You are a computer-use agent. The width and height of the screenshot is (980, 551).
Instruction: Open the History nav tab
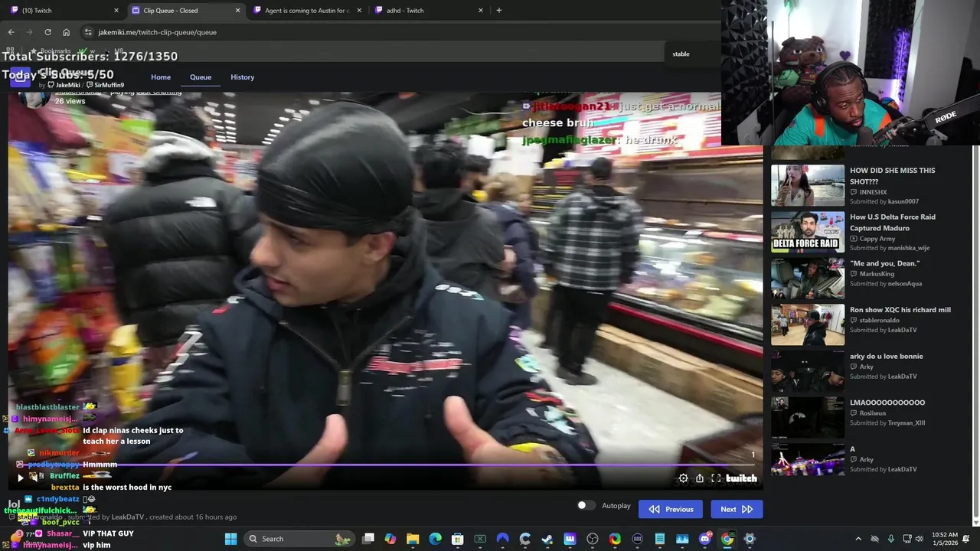pyautogui.click(x=242, y=77)
